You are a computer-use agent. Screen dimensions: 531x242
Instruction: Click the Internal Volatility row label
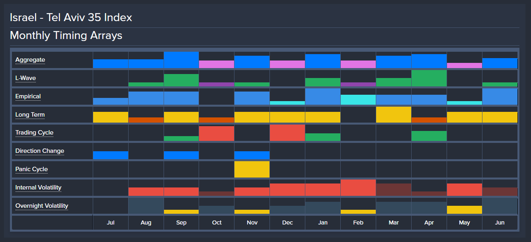[x=39, y=187]
